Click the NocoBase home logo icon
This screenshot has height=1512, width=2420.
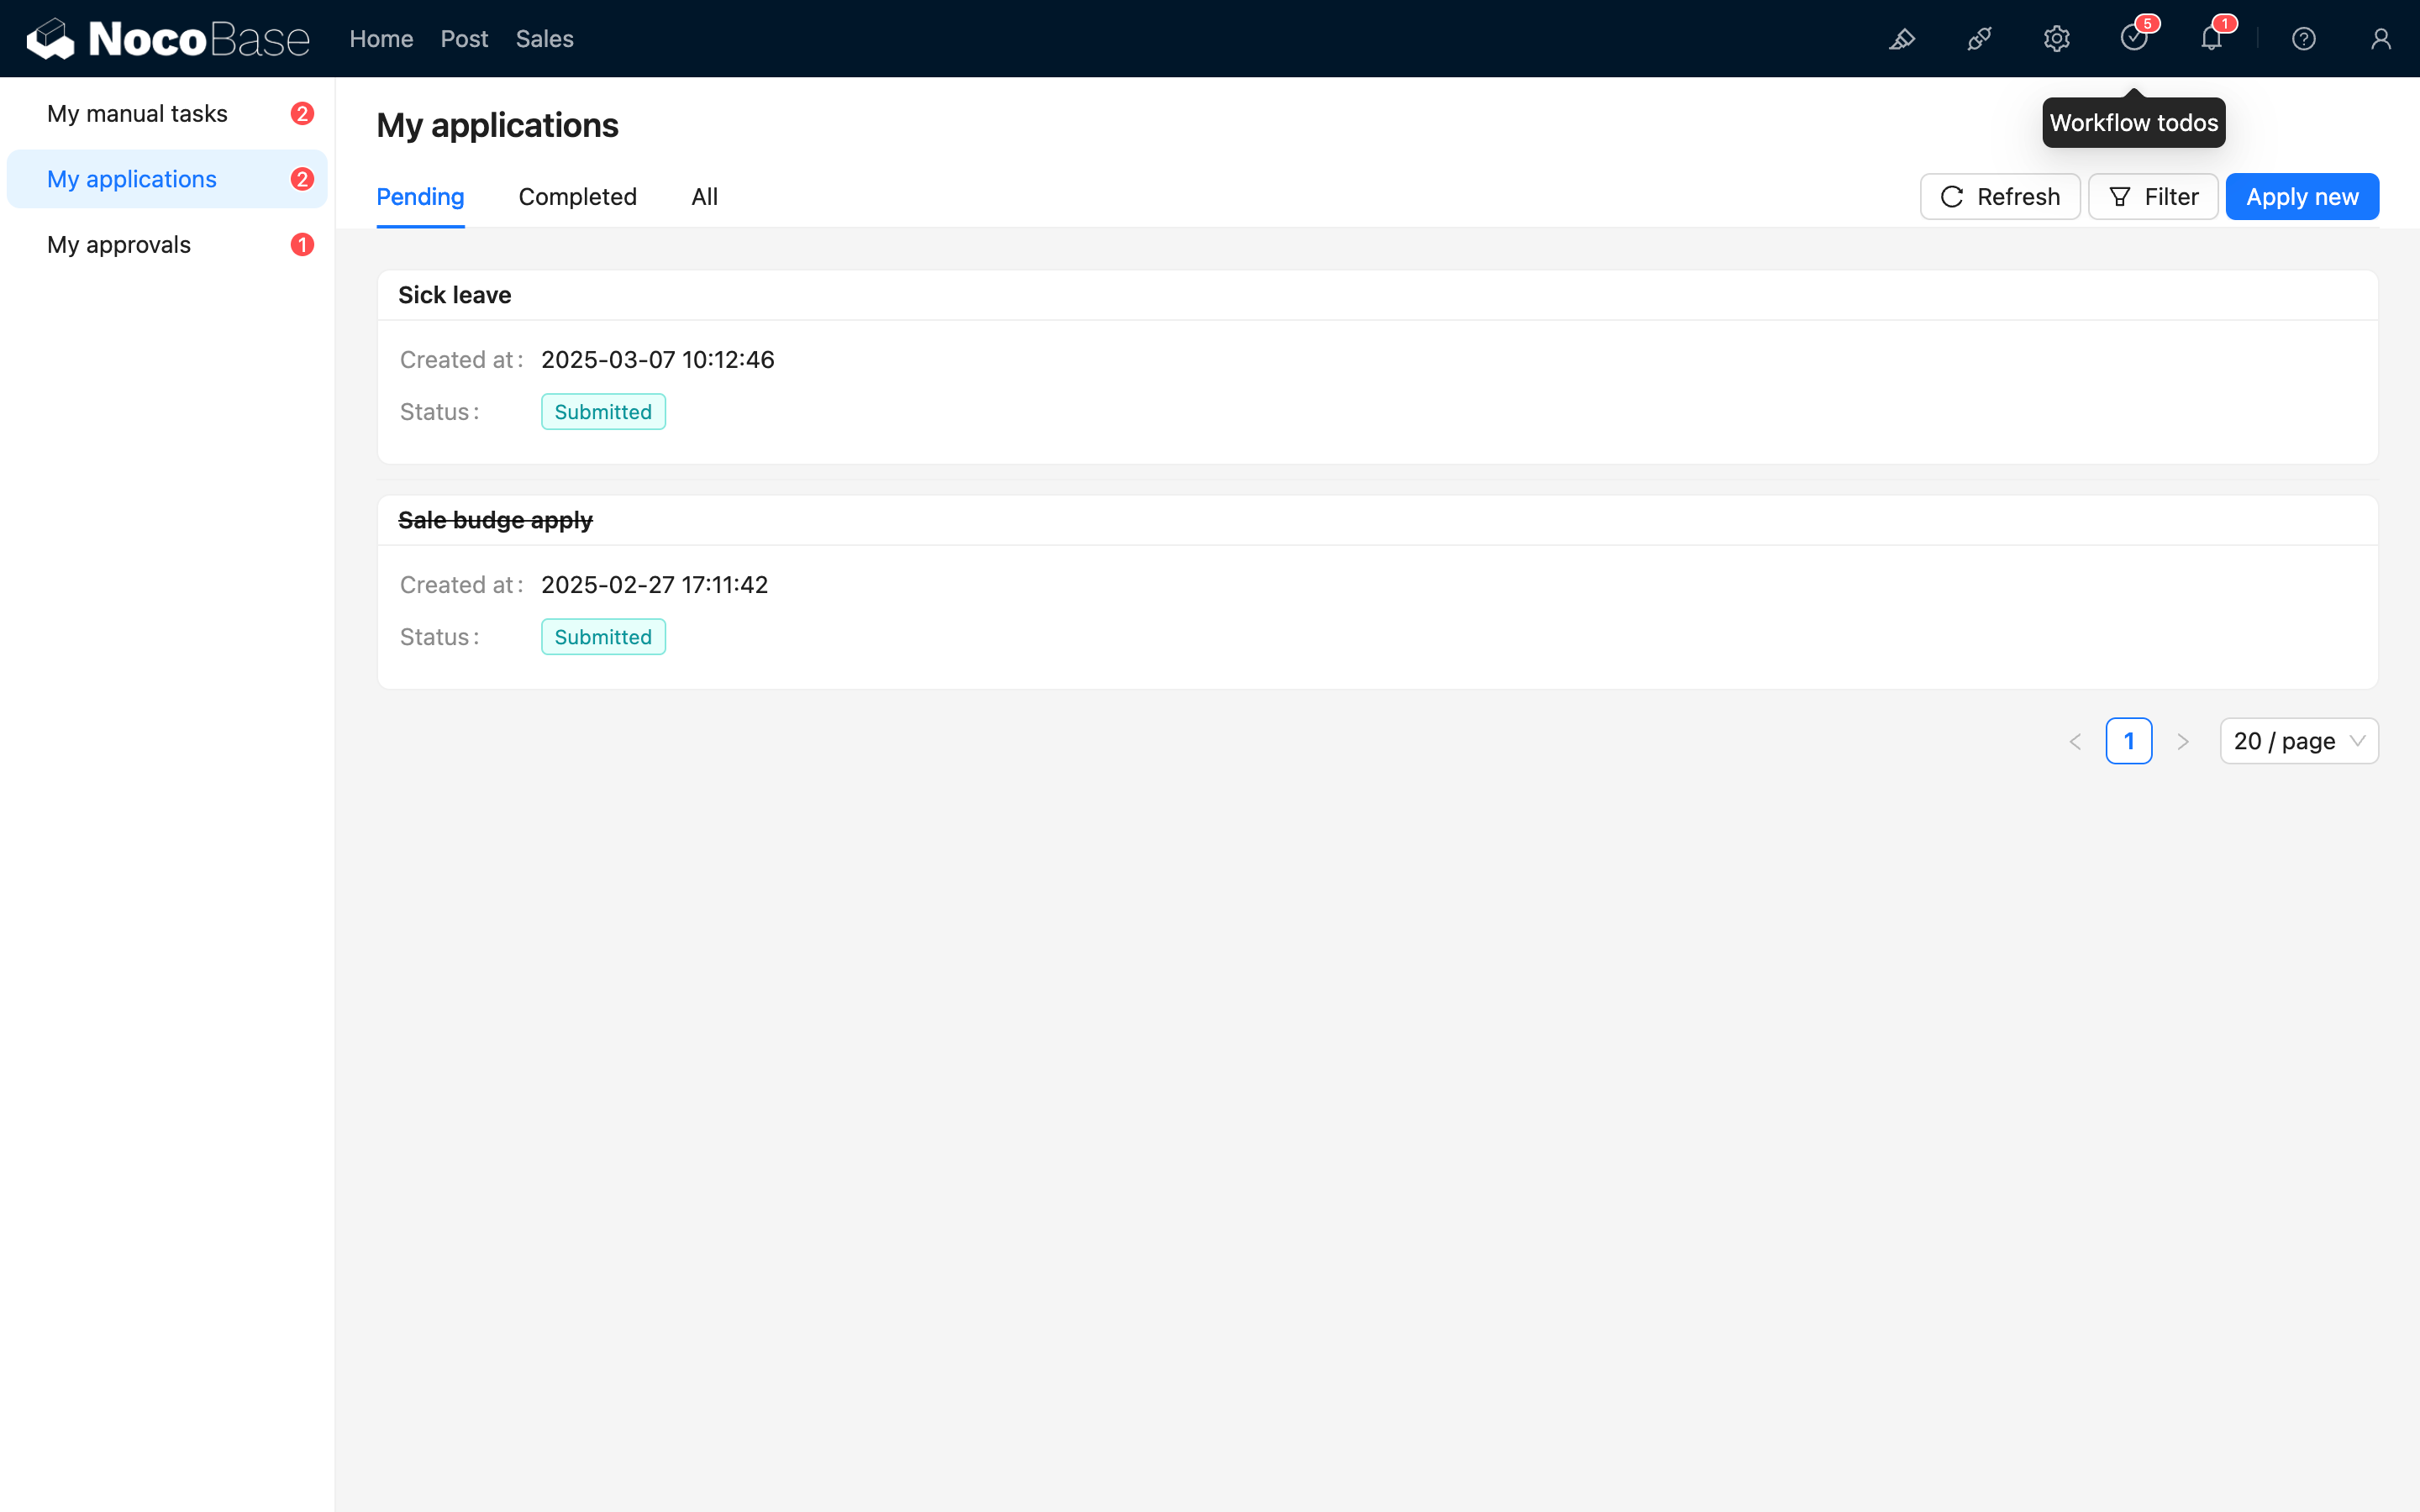(x=47, y=39)
